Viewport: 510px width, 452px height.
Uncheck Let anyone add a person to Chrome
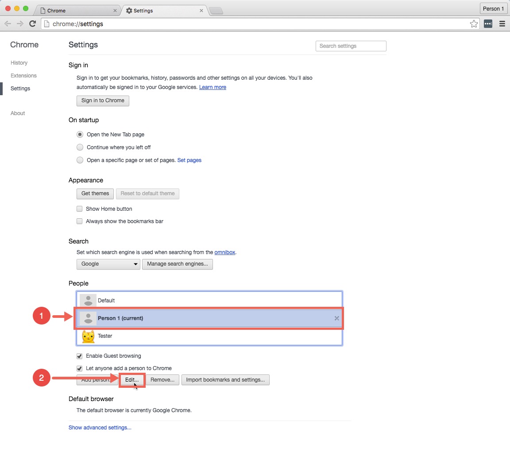point(79,368)
